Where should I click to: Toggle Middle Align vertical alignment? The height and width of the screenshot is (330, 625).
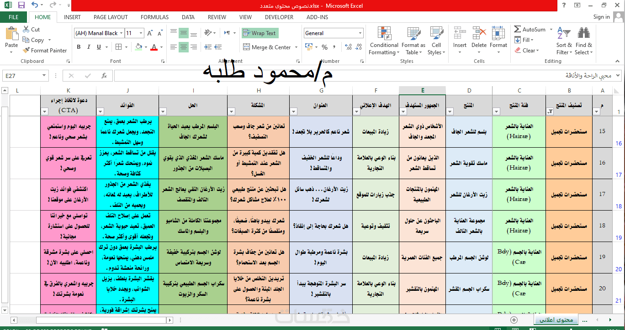click(x=183, y=33)
